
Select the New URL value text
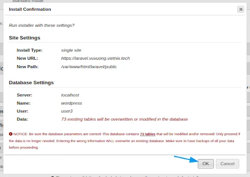point(95,58)
